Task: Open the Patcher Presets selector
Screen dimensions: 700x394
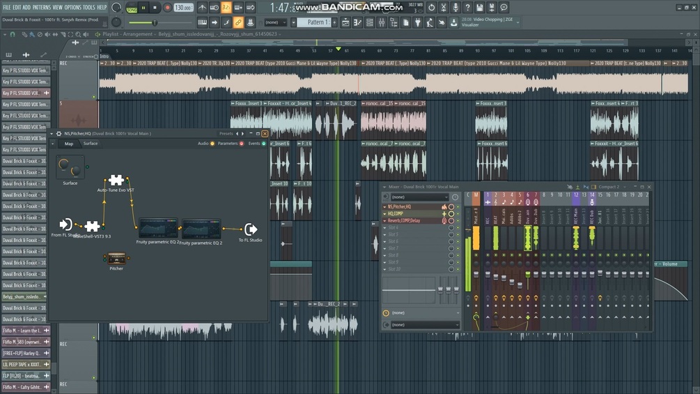Action: tap(226, 134)
